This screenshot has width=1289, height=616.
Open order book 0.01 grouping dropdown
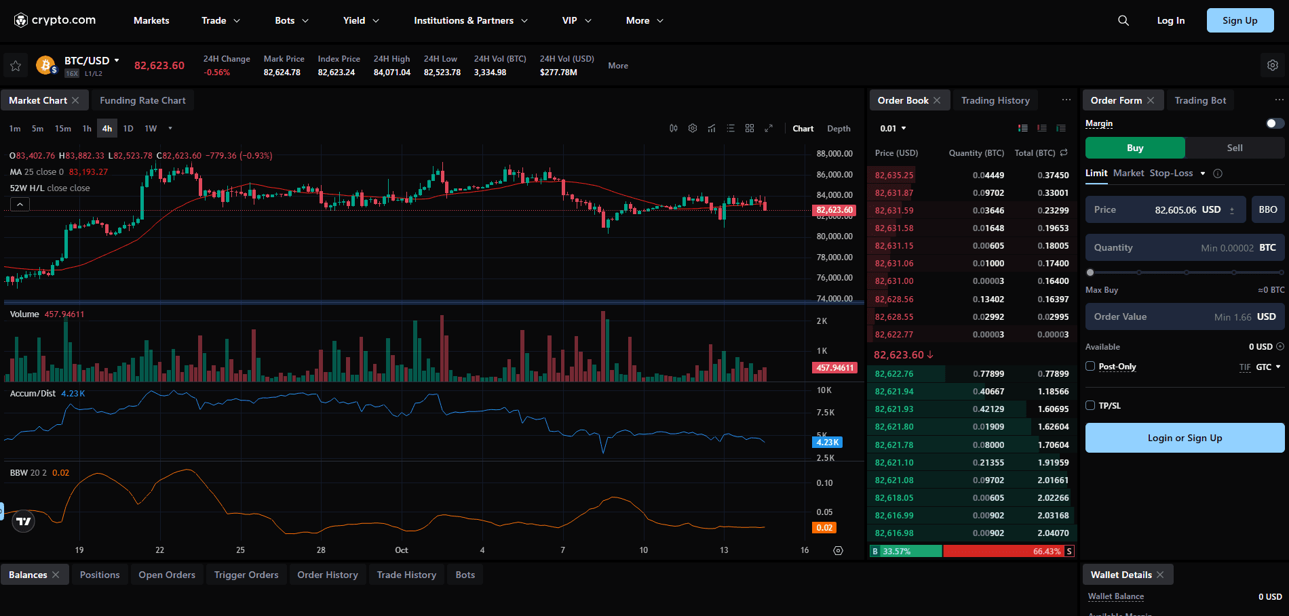893,128
